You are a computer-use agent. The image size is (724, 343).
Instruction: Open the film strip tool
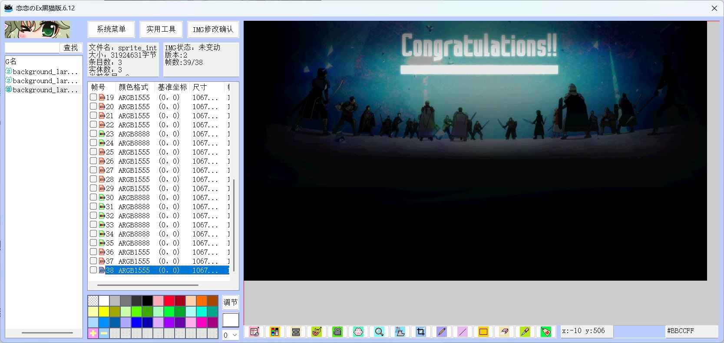pos(295,332)
